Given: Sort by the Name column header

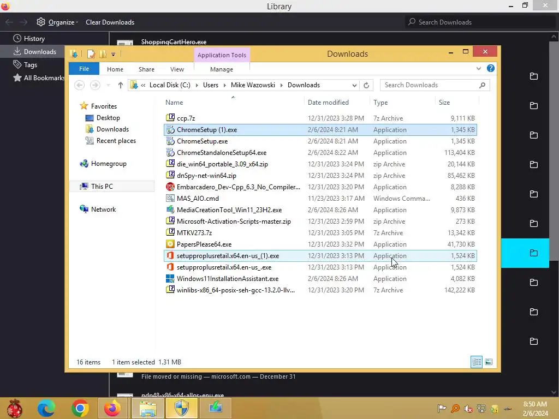Looking at the screenshot, I should (x=234, y=102).
